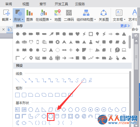Click the recommended shapes panel scrollbar

point(130,42)
